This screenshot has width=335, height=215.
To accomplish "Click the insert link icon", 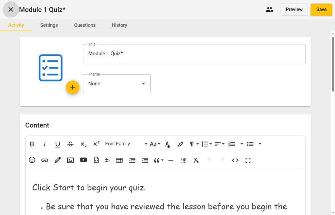I will [45, 160].
